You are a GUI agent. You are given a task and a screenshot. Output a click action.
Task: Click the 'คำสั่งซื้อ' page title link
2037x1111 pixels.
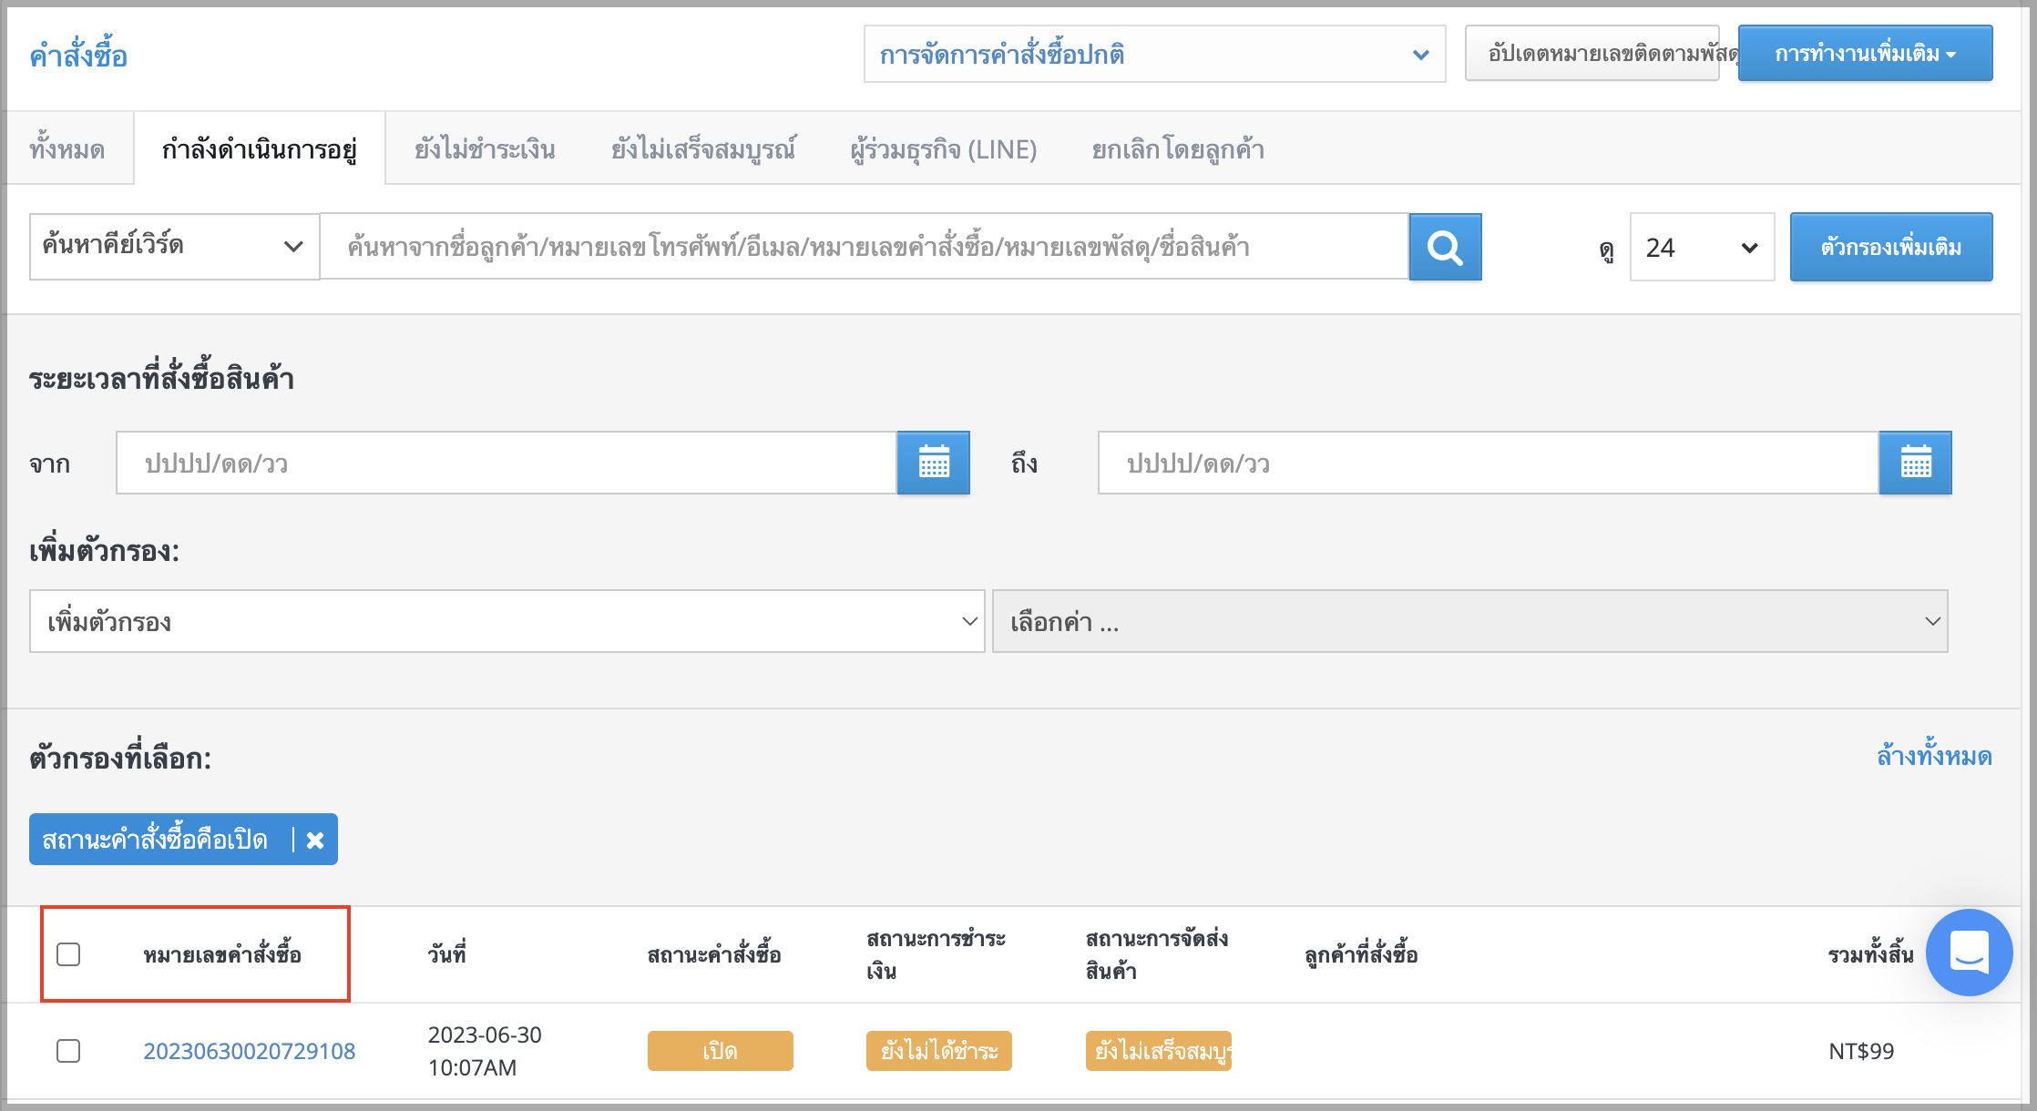[x=78, y=56]
